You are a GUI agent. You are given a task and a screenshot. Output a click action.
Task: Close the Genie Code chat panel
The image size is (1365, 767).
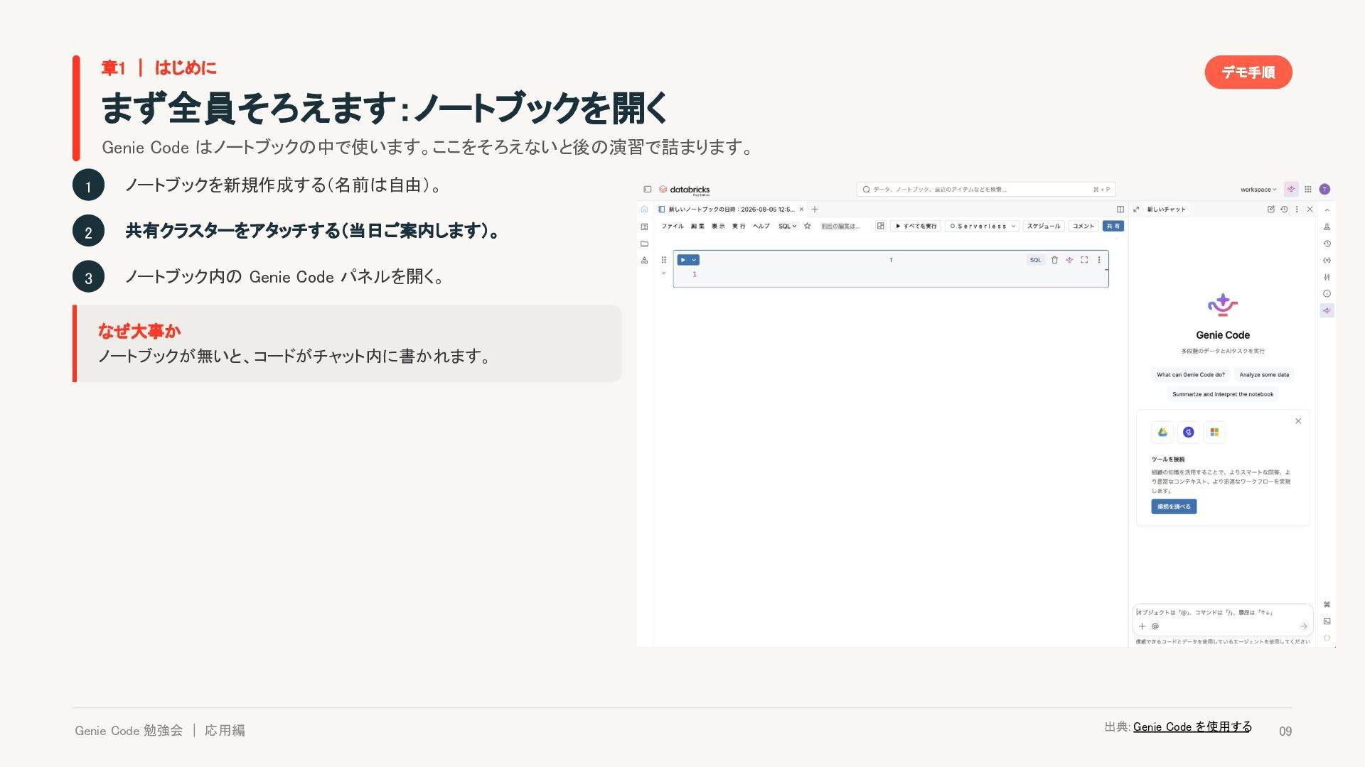point(1310,210)
